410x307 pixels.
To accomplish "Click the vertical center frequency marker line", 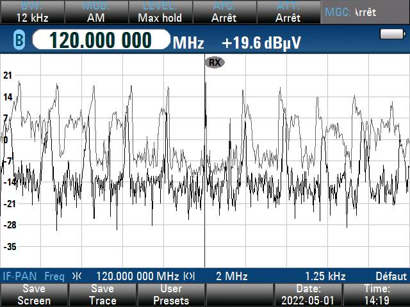I will pyautogui.click(x=204, y=192).
